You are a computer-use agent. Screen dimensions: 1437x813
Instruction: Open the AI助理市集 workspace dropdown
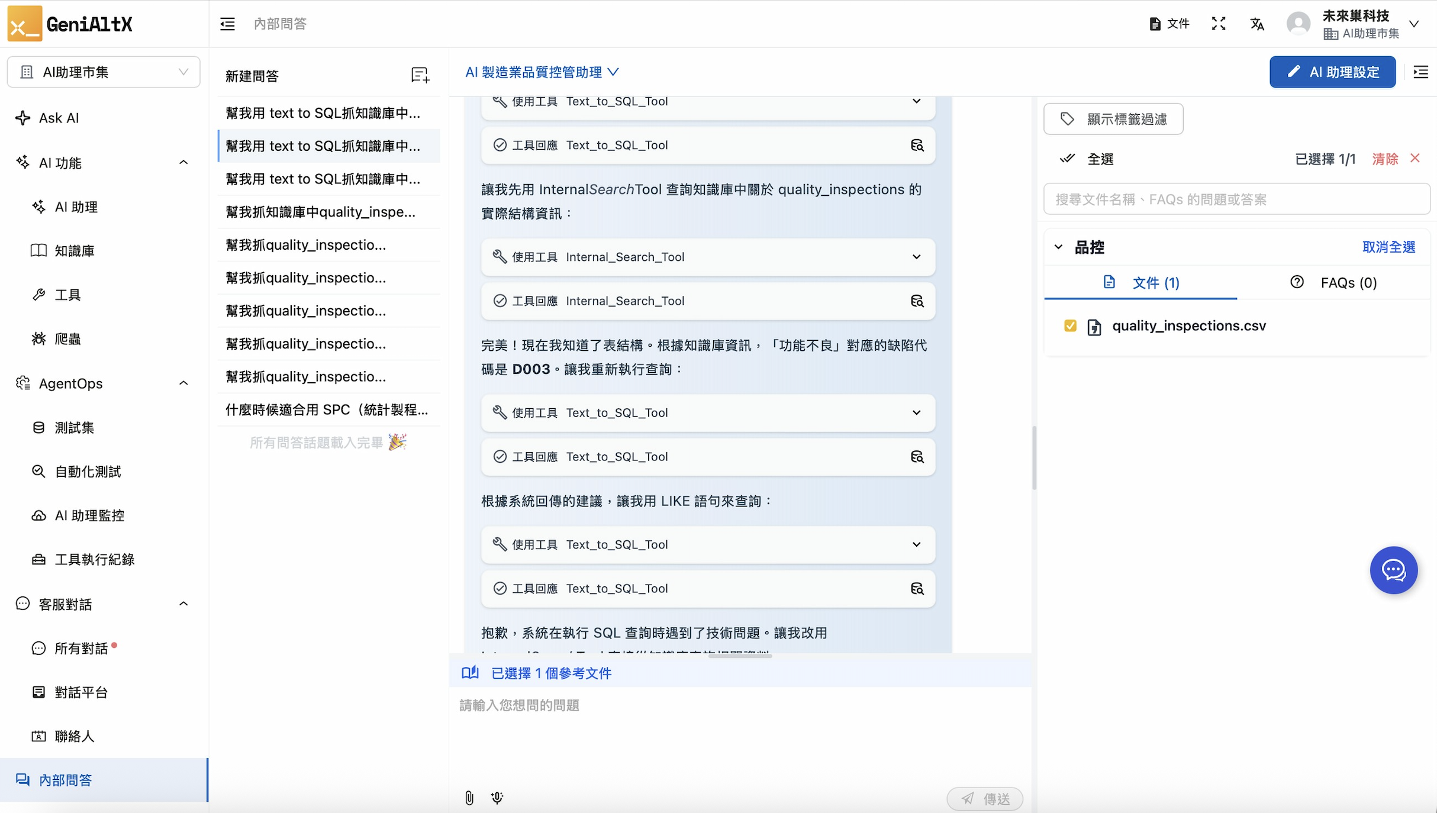click(104, 72)
